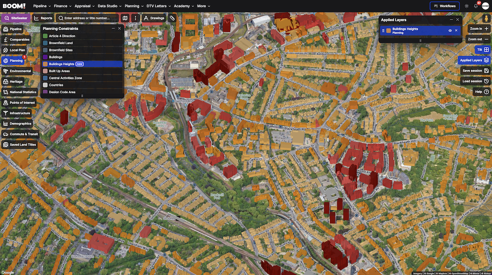Screen dimensions: 492x275
Task: Toggle the Built Up Areas layer
Action: coord(82,71)
